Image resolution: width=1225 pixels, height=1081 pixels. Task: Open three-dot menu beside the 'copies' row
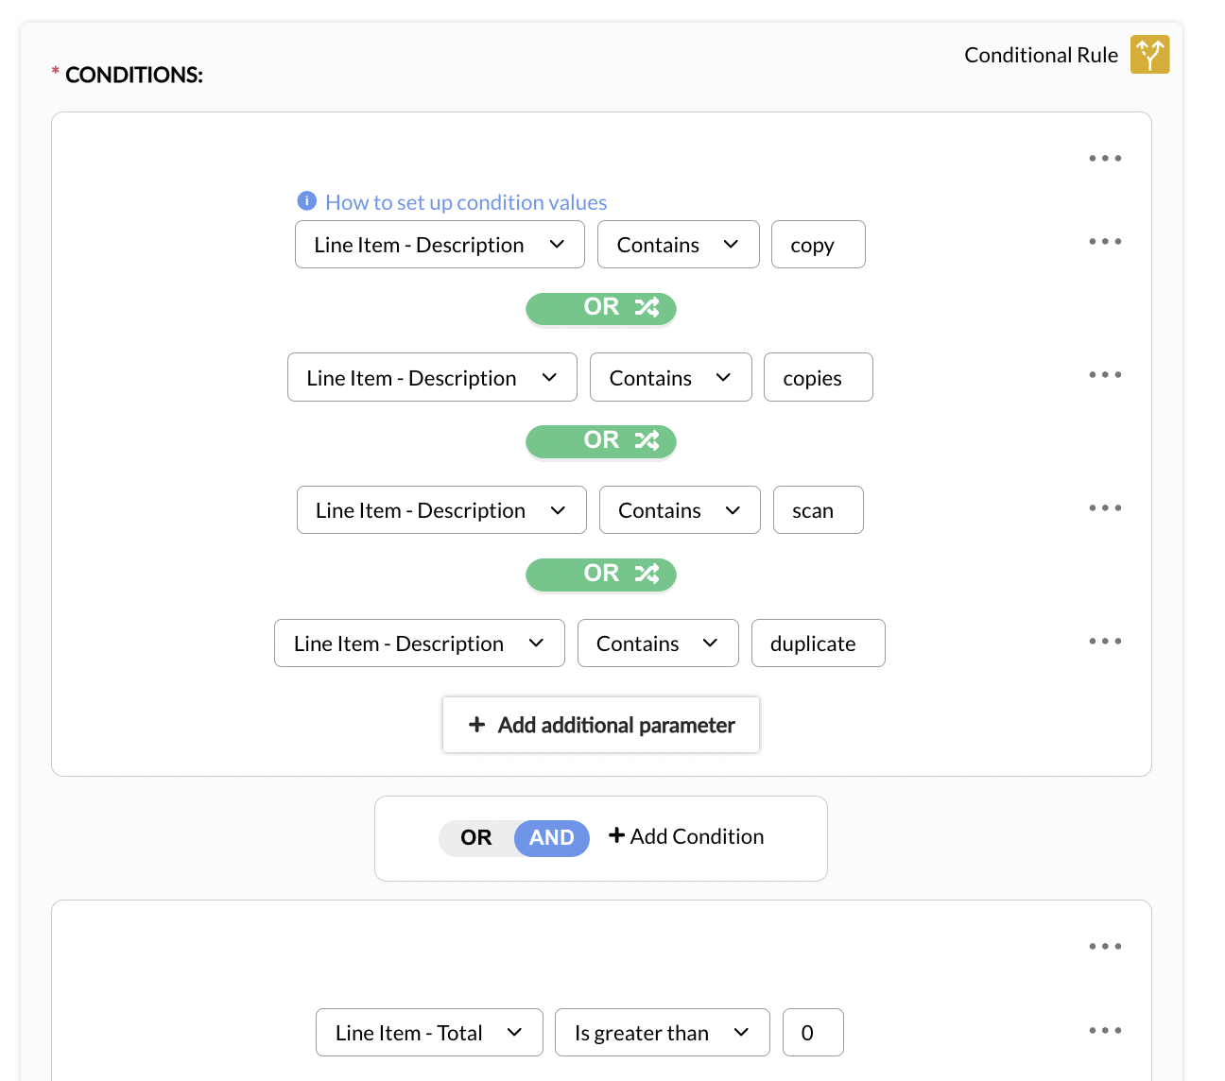[1104, 375]
